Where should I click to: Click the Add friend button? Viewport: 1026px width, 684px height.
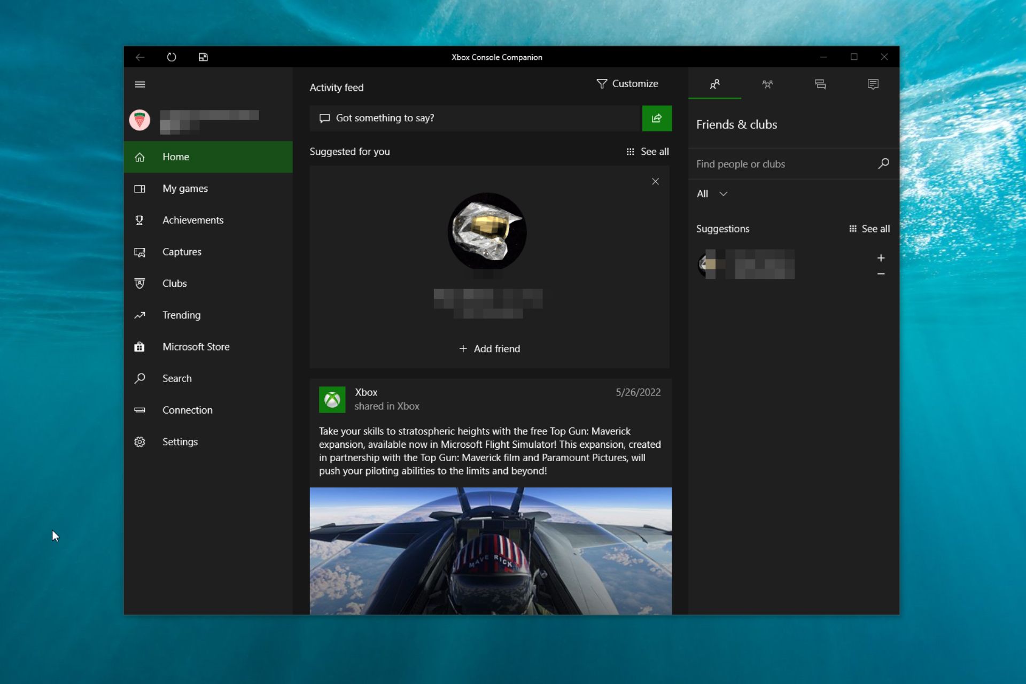(488, 348)
